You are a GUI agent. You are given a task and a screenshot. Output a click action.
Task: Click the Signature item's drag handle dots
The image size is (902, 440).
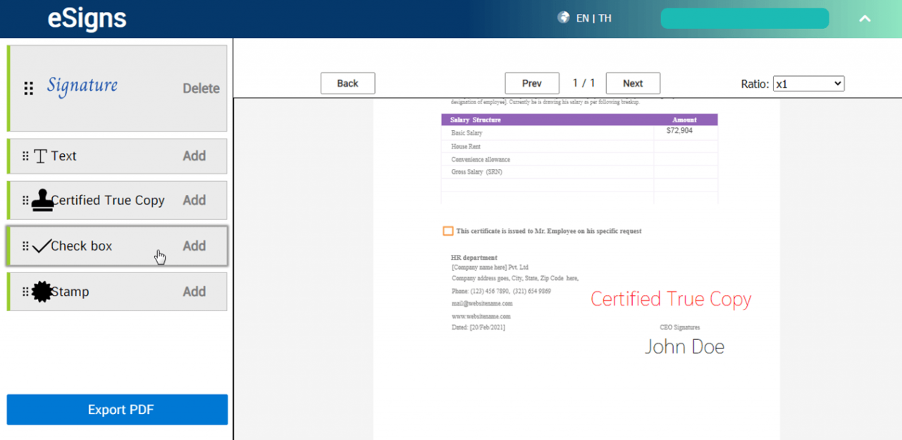pyautogui.click(x=28, y=88)
